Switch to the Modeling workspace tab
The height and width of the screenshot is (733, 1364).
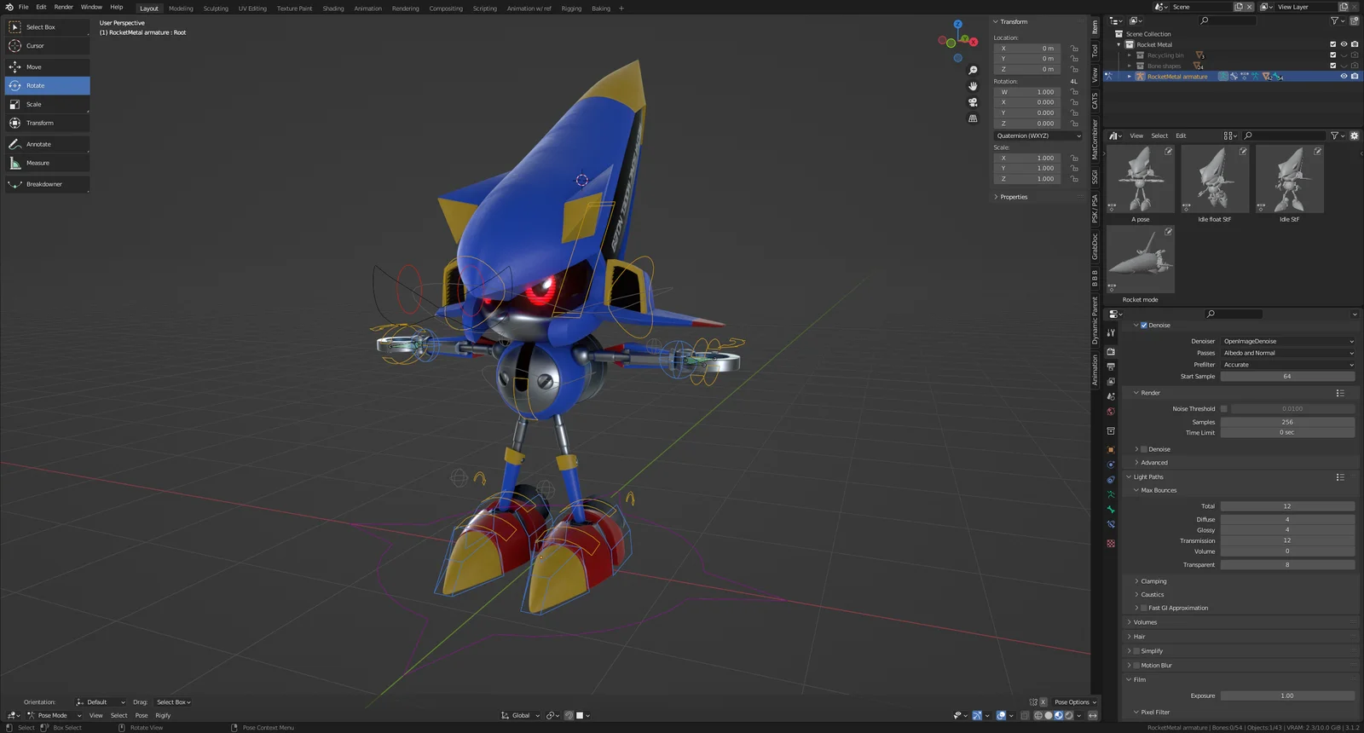coord(181,9)
